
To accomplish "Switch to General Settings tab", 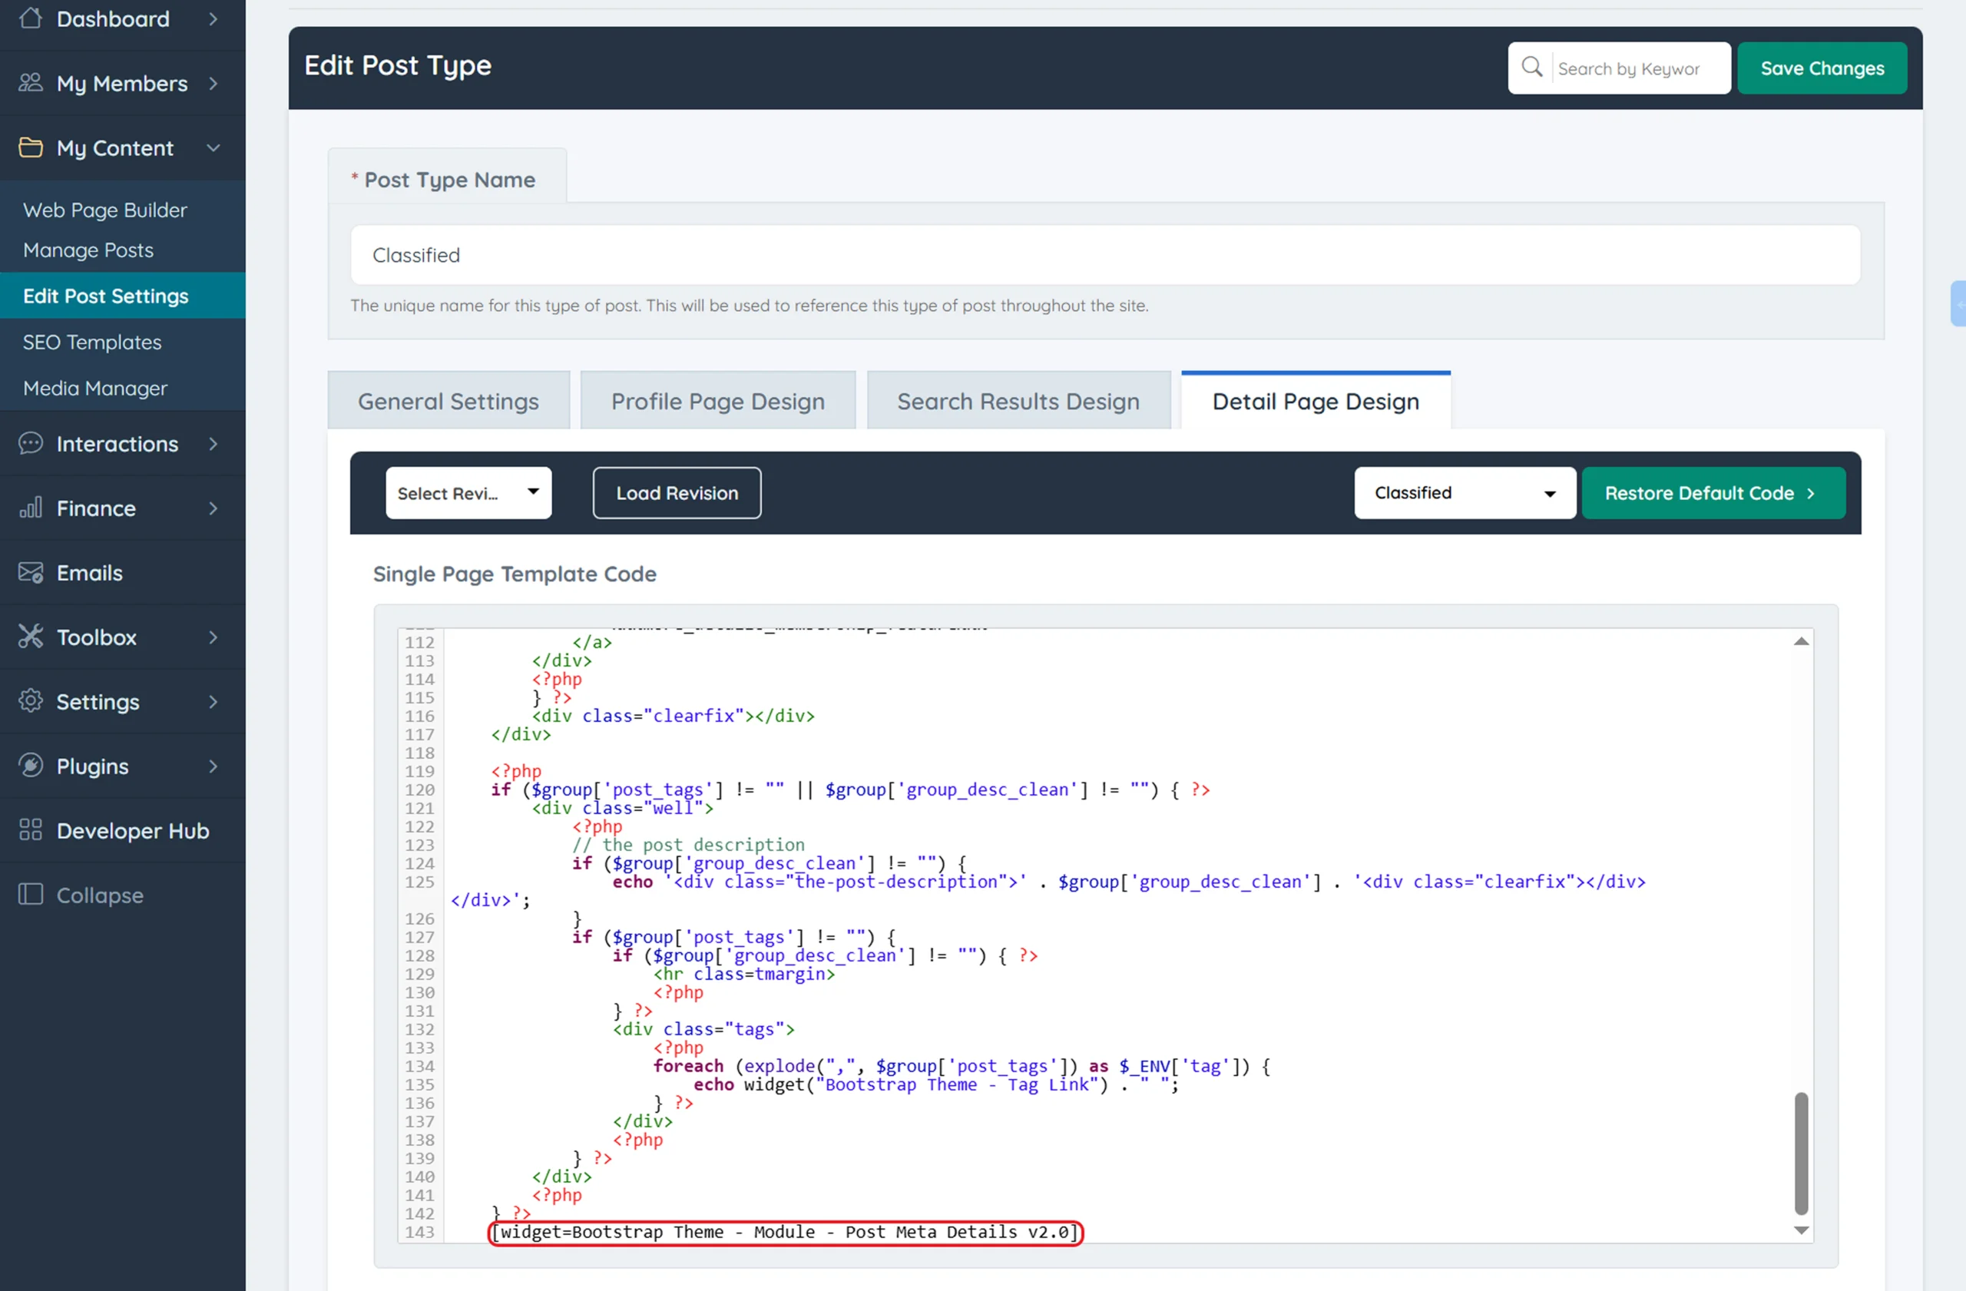I will (x=448, y=402).
